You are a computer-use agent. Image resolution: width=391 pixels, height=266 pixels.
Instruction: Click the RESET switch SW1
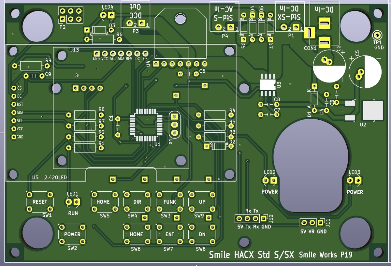[x=39, y=202]
